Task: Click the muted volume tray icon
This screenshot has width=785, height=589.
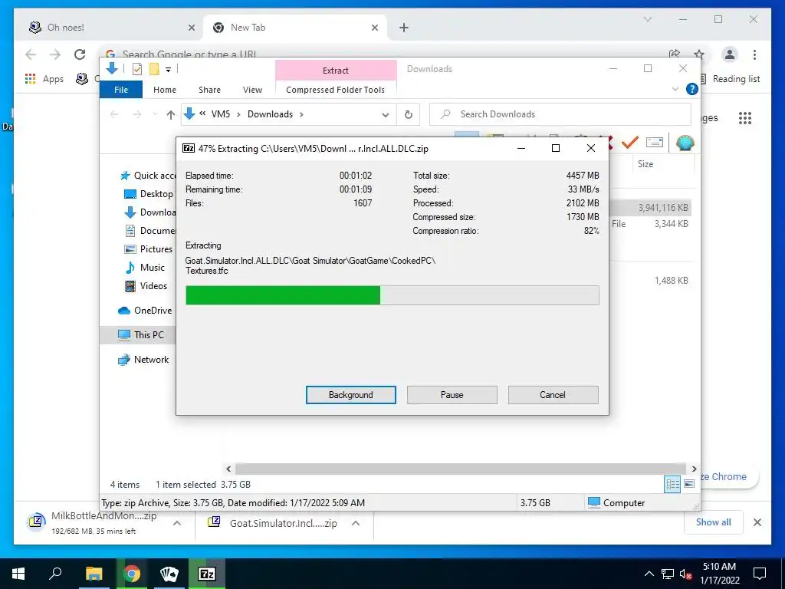Action: pyautogui.click(x=685, y=574)
